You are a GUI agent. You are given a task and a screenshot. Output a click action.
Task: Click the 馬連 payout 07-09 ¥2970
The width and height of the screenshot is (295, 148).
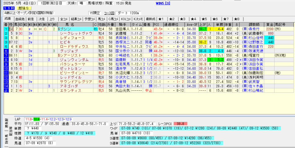[40, 143]
